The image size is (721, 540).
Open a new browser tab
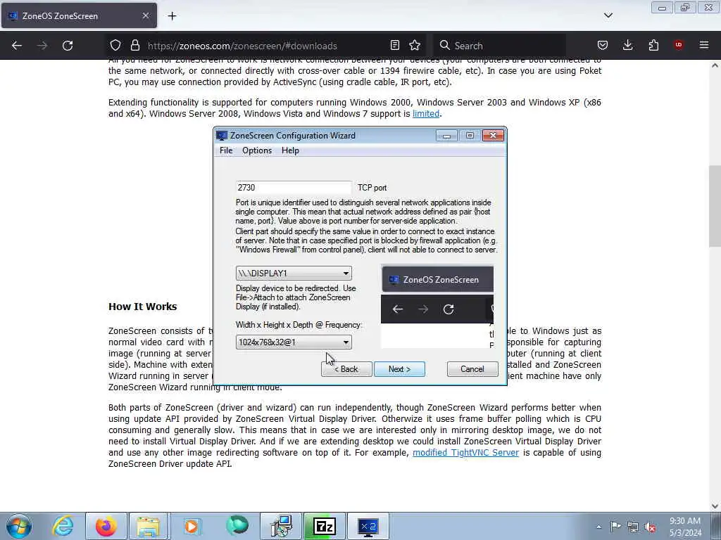(x=172, y=16)
